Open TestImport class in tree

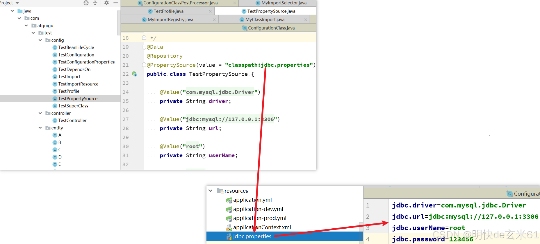click(x=66, y=77)
